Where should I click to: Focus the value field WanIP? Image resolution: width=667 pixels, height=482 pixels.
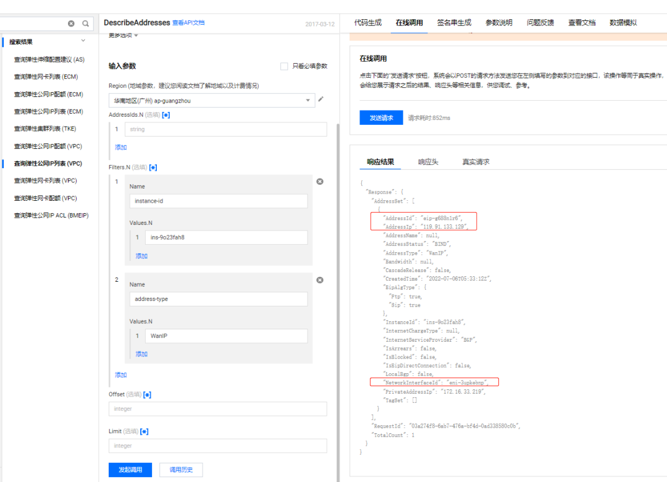(226, 336)
